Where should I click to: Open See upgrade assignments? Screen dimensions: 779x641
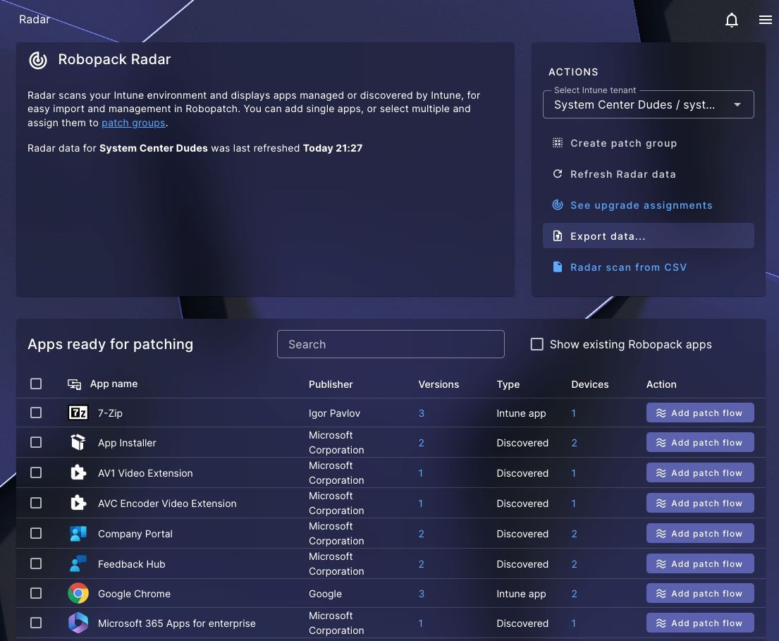[648, 204]
